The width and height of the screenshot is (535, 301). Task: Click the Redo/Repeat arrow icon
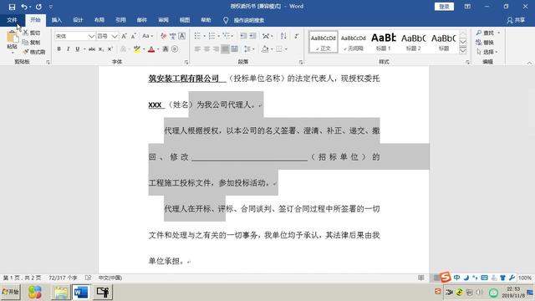(x=38, y=7)
